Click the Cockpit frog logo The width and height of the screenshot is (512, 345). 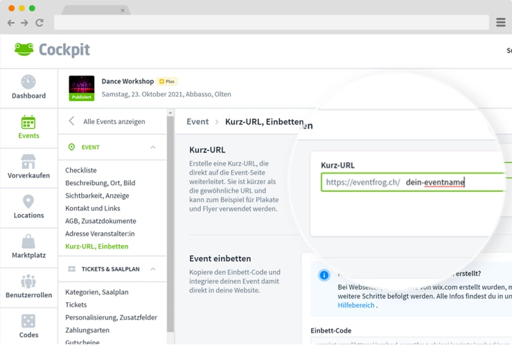(x=24, y=50)
